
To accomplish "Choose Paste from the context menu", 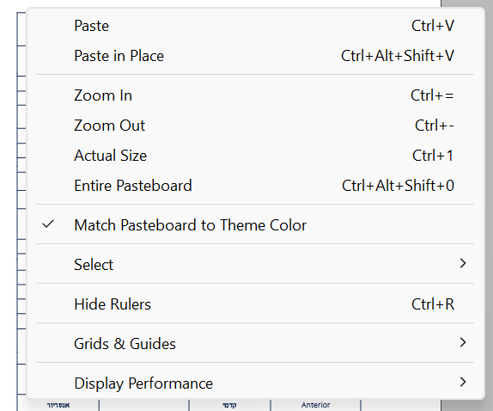I will pos(255,26).
